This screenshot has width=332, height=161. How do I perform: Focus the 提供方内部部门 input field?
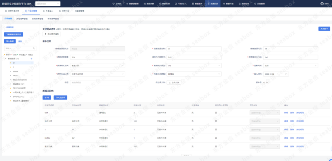(x=194, y=57)
